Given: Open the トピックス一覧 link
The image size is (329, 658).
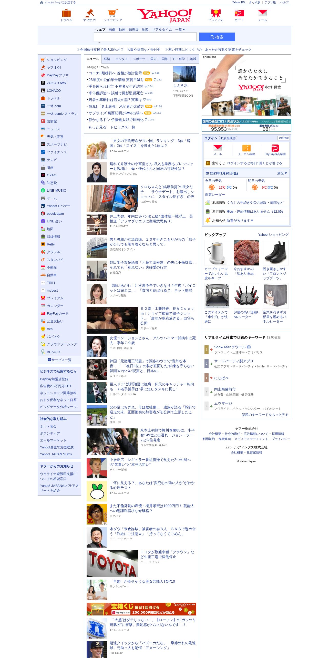Looking at the screenshot, I should pos(123,127).
